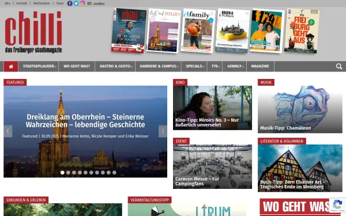The width and height of the screenshot is (346, 216).
Task: Open the Team link
Action: [59, 3]
